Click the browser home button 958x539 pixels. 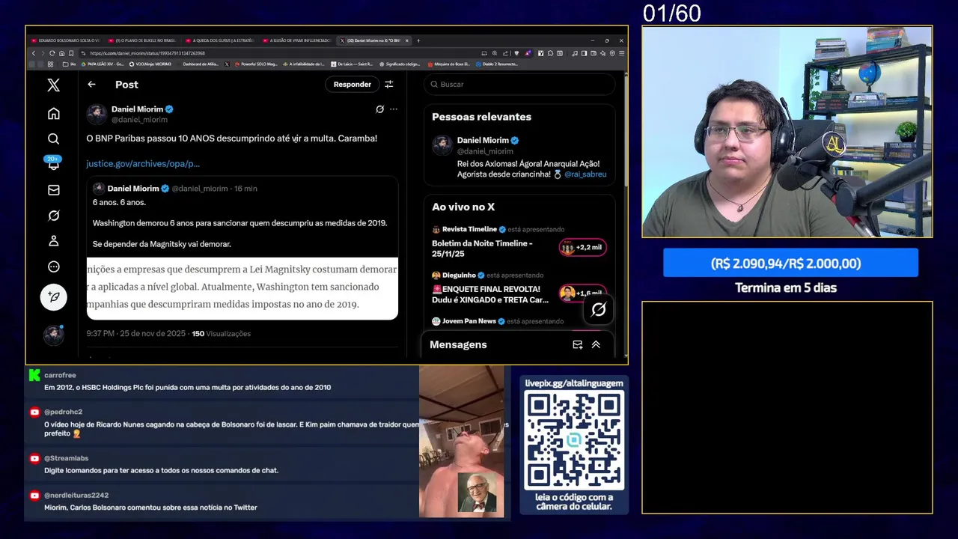click(x=61, y=53)
